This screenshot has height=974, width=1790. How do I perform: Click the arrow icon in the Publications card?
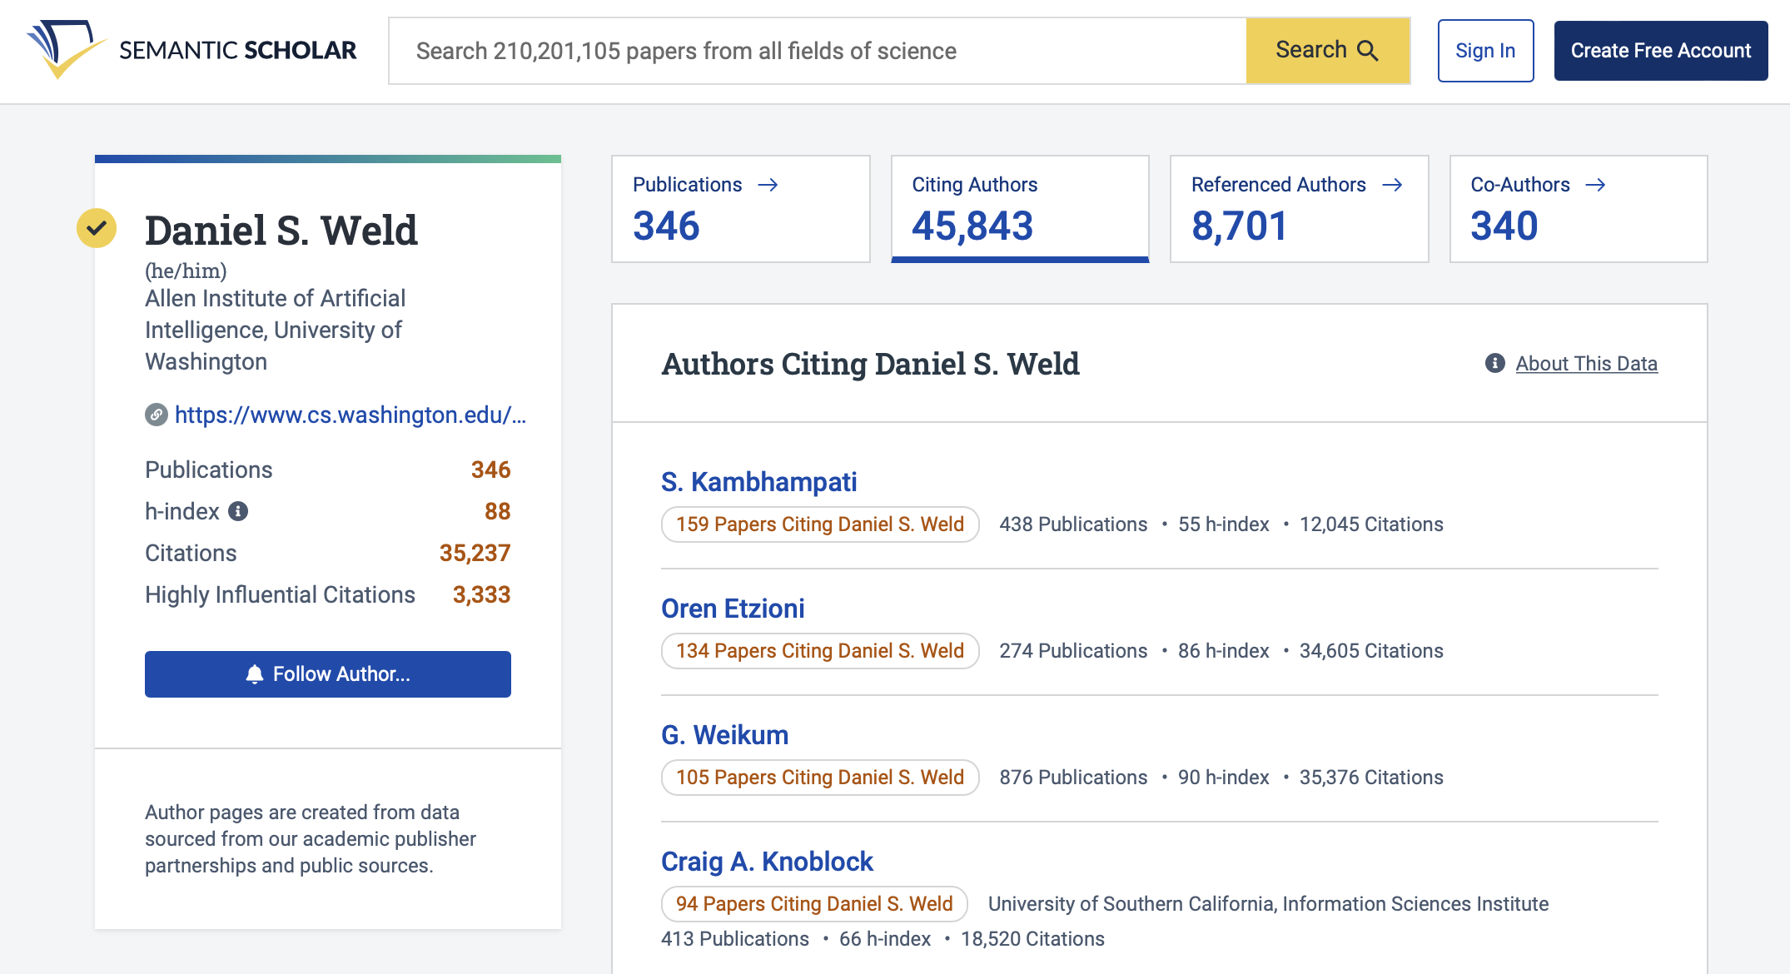[x=770, y=185]
